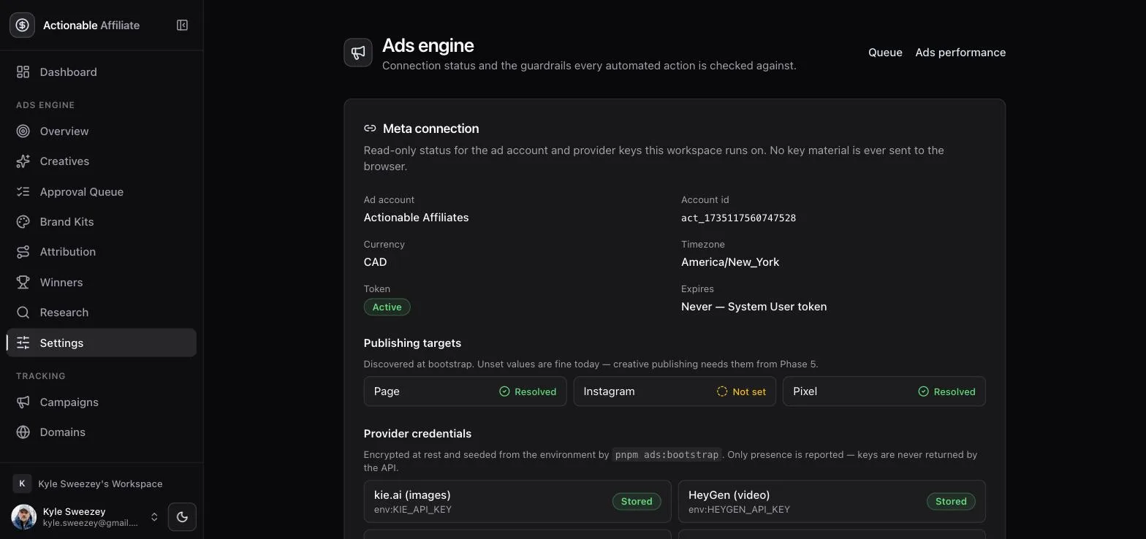Viewport: 1146px width, 539px height.
Task: Open Campaigns under Tracking
Action: 102,402
